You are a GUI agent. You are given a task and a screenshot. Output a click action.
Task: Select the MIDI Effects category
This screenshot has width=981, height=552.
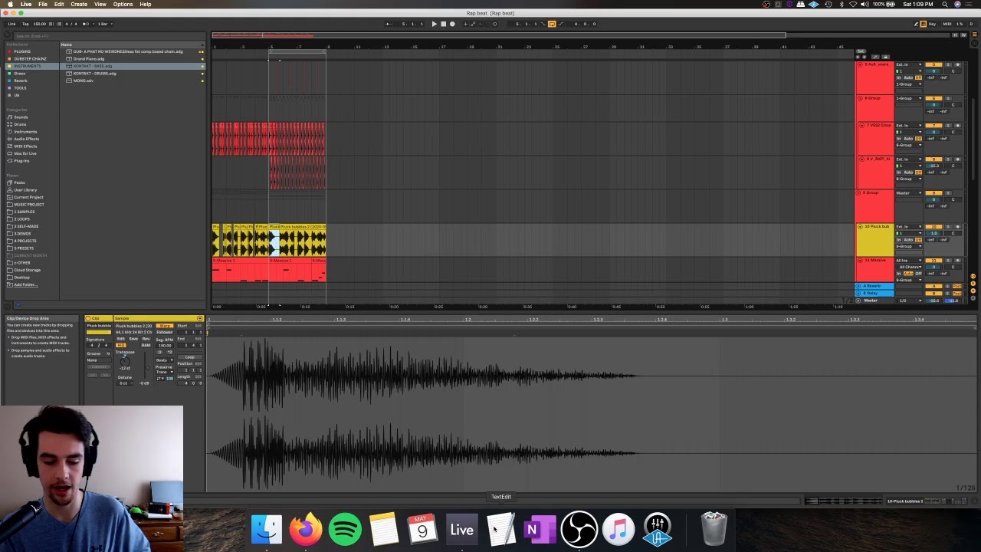[25, 146]
